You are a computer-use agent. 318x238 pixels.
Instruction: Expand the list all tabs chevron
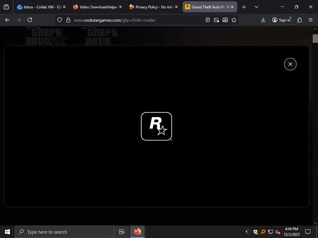coord(256,7)
